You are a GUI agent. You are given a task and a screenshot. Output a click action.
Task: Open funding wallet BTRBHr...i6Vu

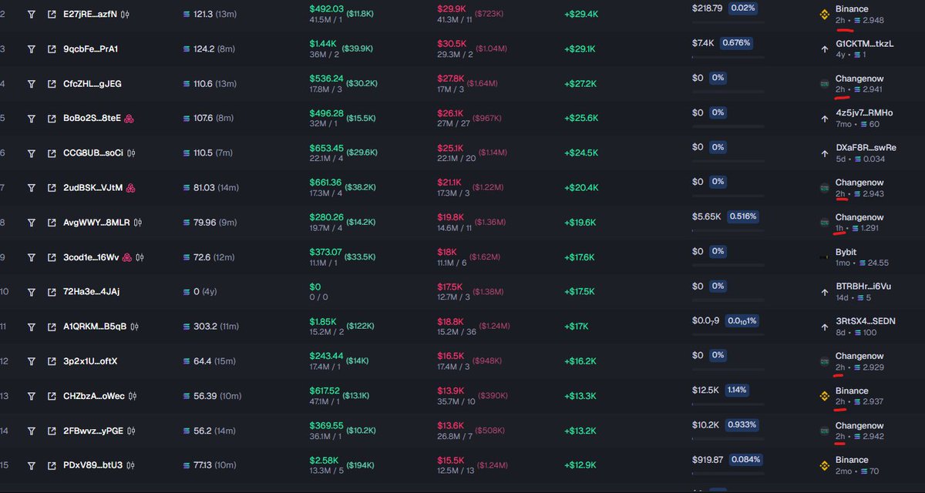point(863,287)
